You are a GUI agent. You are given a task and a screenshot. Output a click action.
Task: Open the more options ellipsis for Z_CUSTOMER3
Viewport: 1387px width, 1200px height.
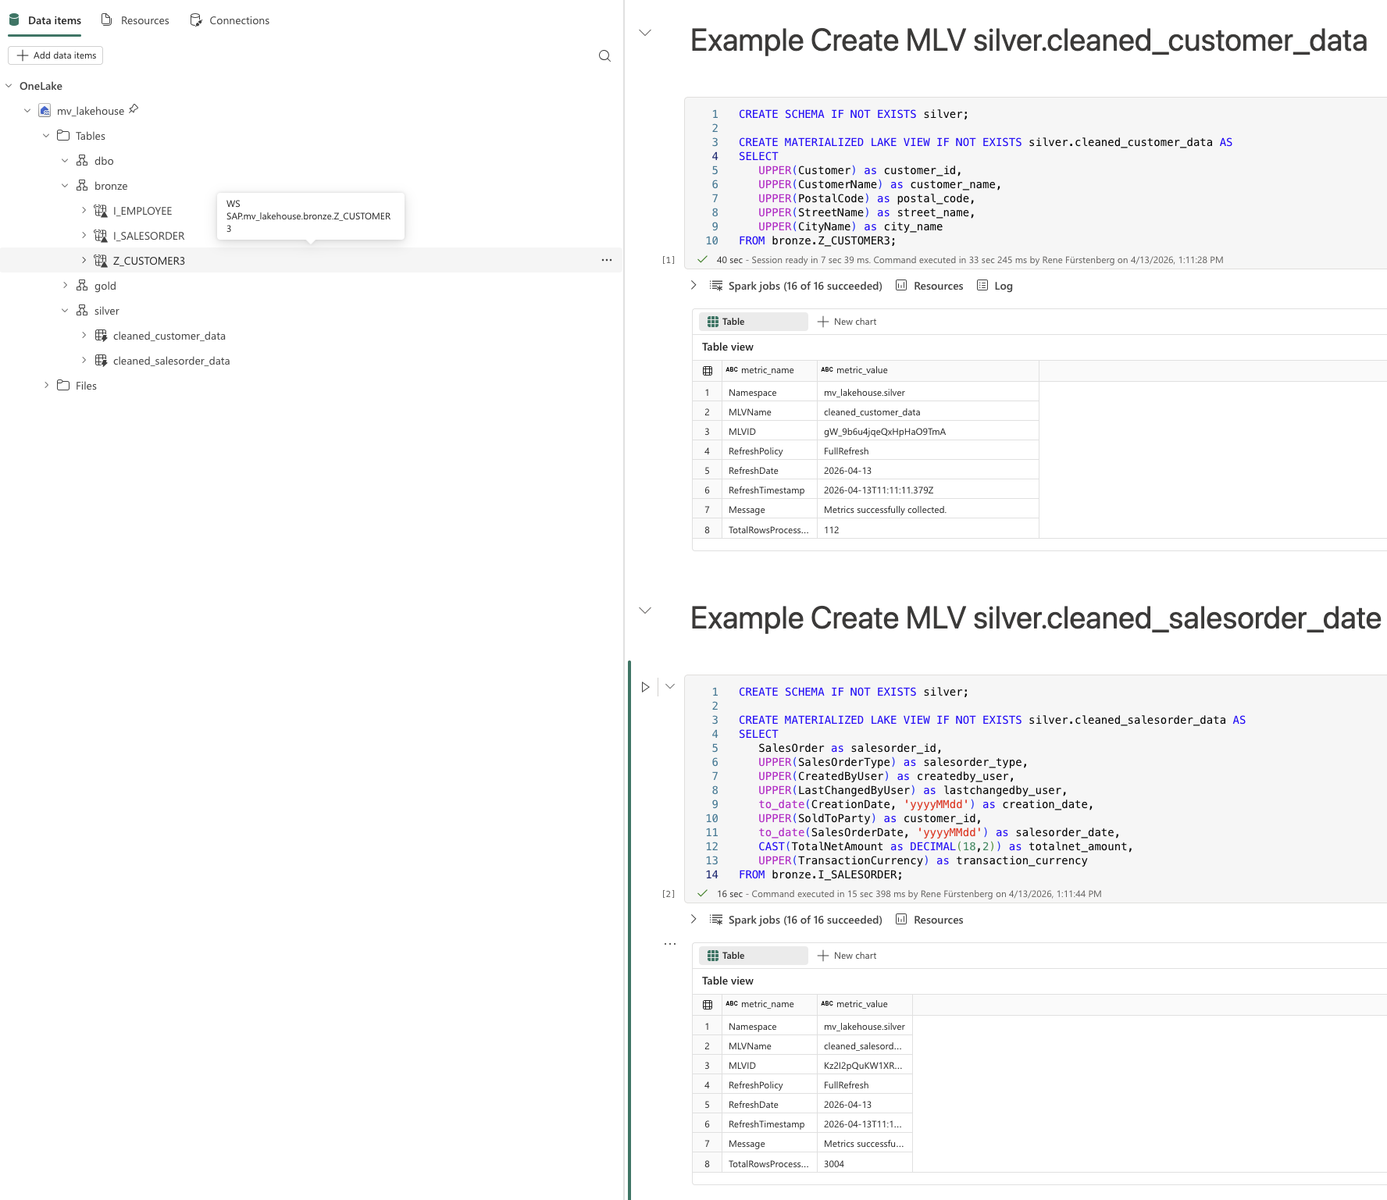point(606,260)
